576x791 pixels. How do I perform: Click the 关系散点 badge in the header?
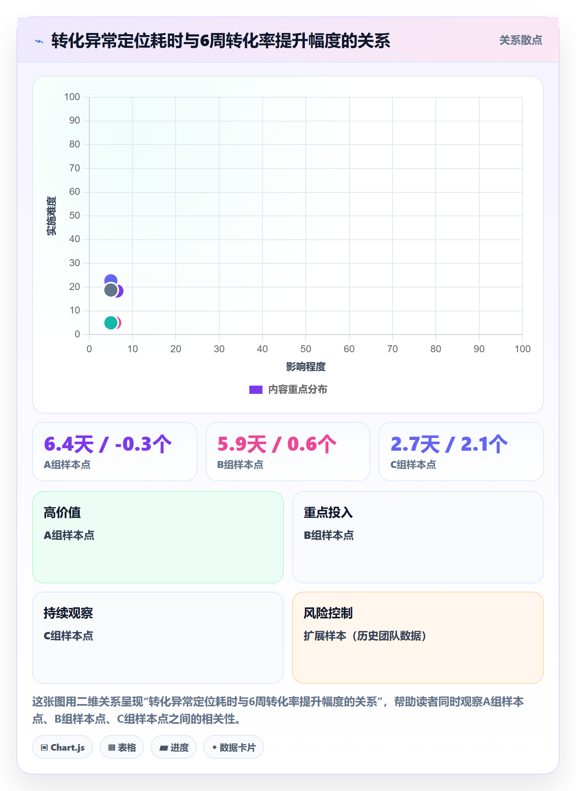point(520,40)
